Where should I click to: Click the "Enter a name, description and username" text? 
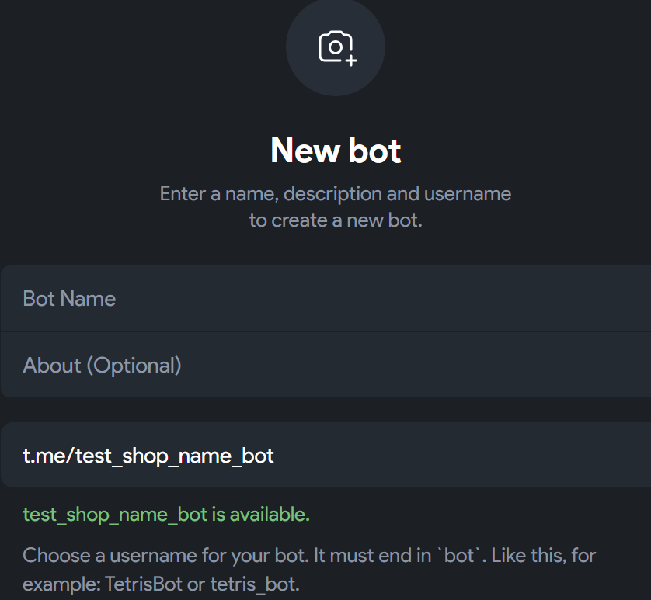(336, 193)
